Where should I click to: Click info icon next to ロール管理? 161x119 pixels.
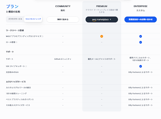coord(16,42)
